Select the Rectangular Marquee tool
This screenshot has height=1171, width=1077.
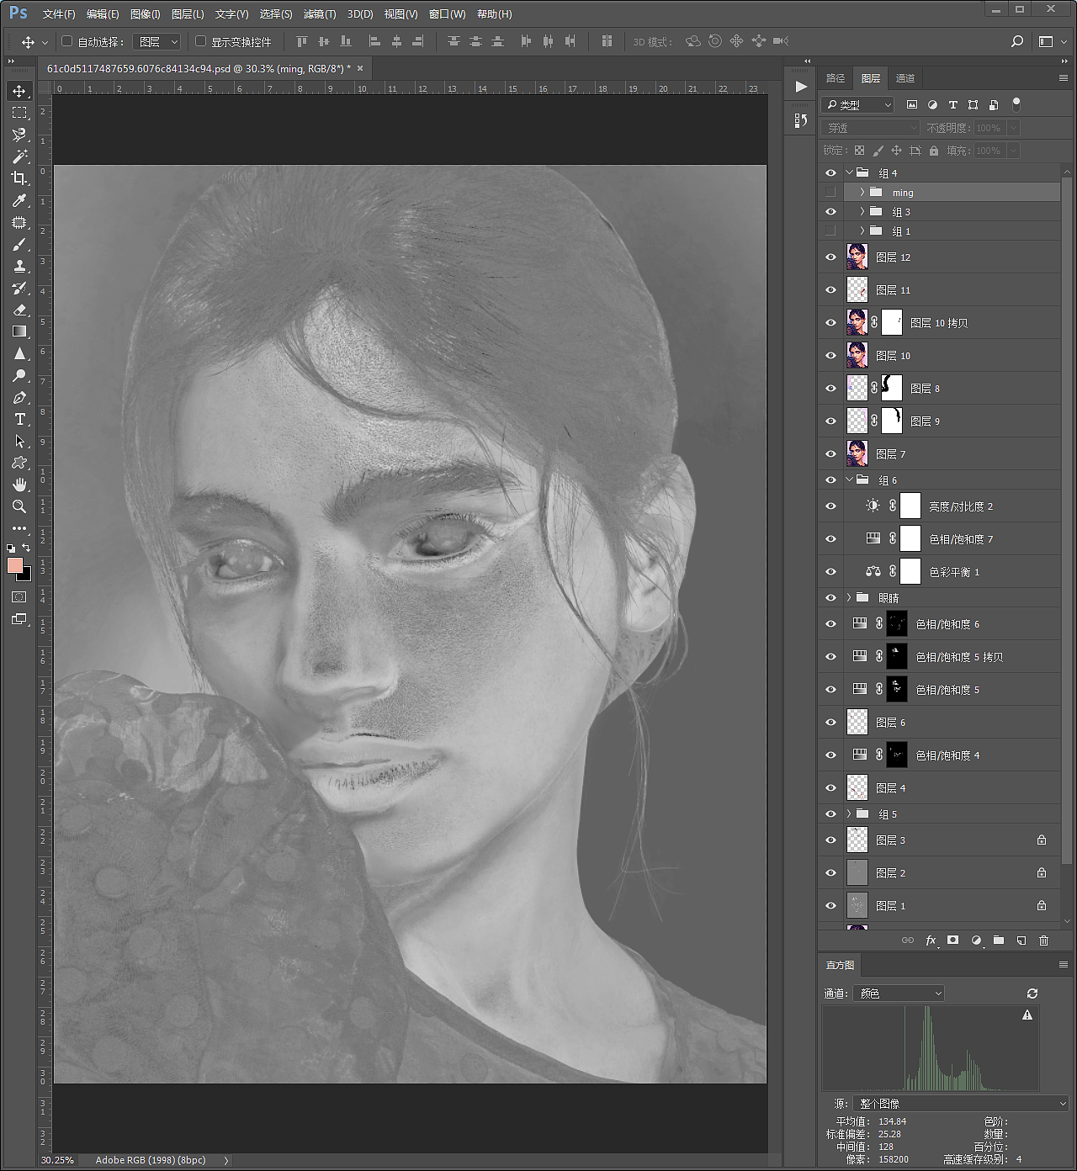point(19,113)
